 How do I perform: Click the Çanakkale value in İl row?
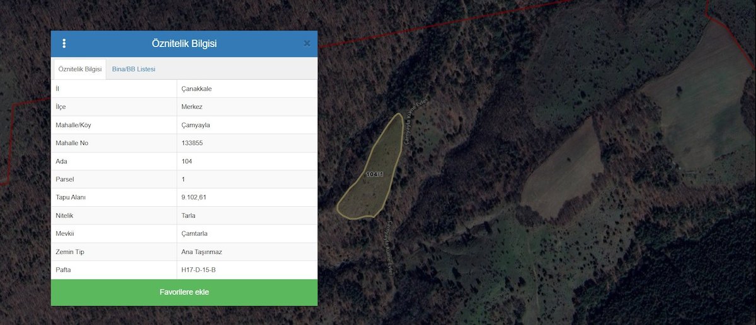pyautogui.click(x=197, y=89)
